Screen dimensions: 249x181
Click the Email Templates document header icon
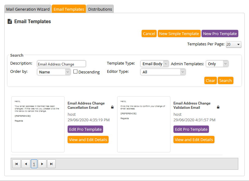point(10,22)
